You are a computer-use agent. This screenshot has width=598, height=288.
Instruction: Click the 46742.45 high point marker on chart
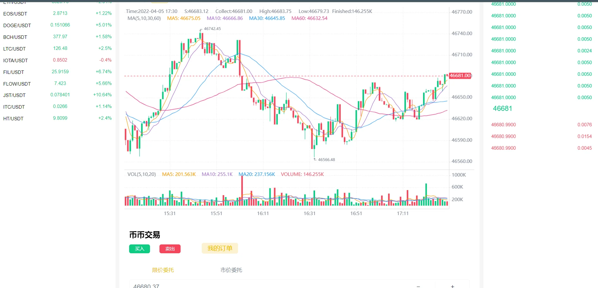pyautogui.click(x=212, y=29)
